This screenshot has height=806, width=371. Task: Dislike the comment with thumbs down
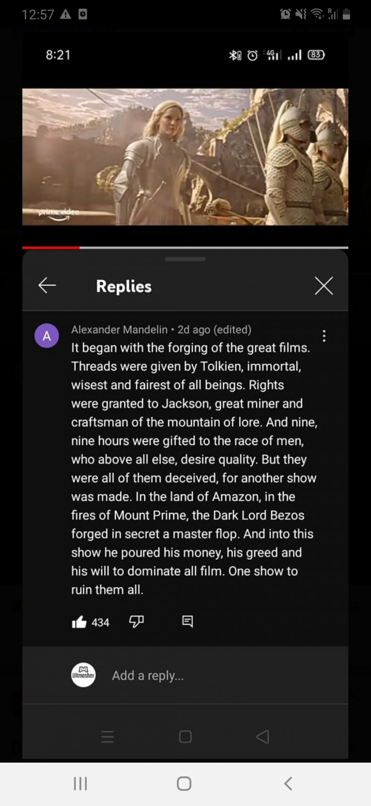(136, 622)
